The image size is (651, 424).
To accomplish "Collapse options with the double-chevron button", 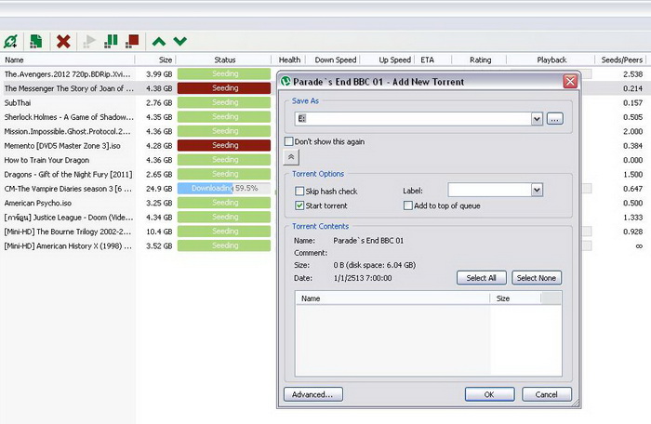I will point(291,157).
